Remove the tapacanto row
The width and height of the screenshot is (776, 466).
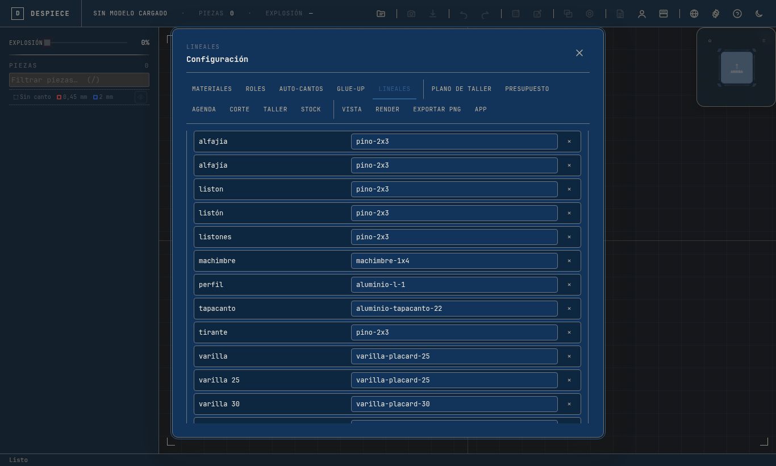(x=569, y=309)
